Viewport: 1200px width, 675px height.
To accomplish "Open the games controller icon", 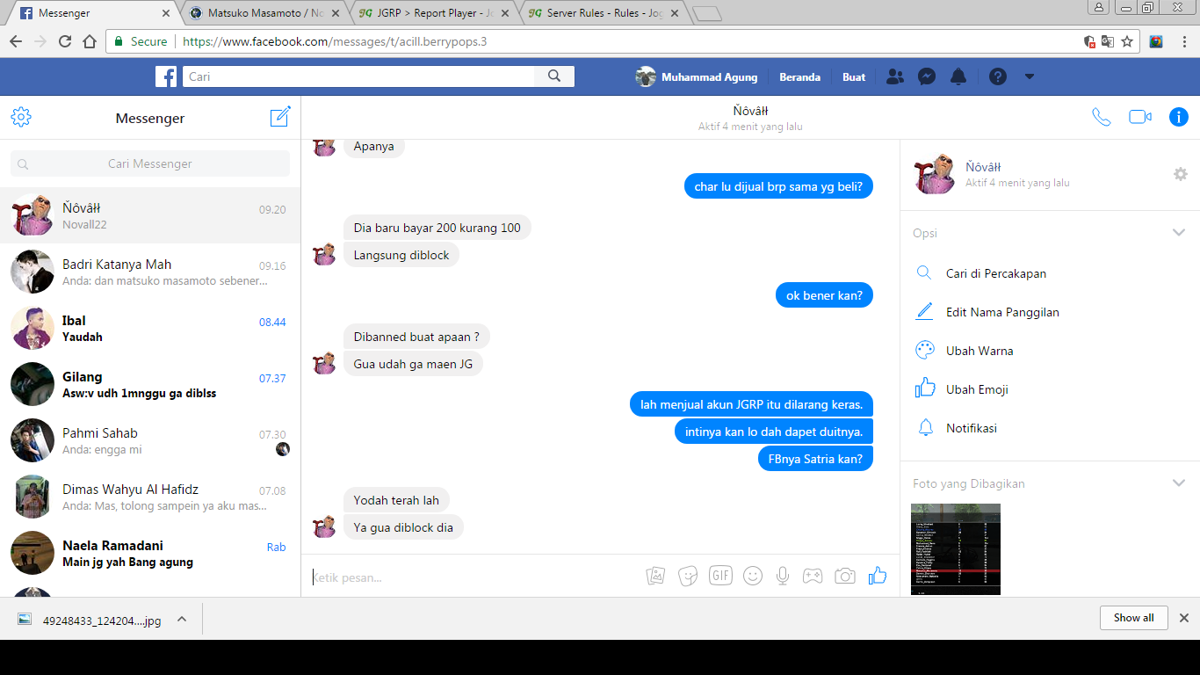I will 813,576.
